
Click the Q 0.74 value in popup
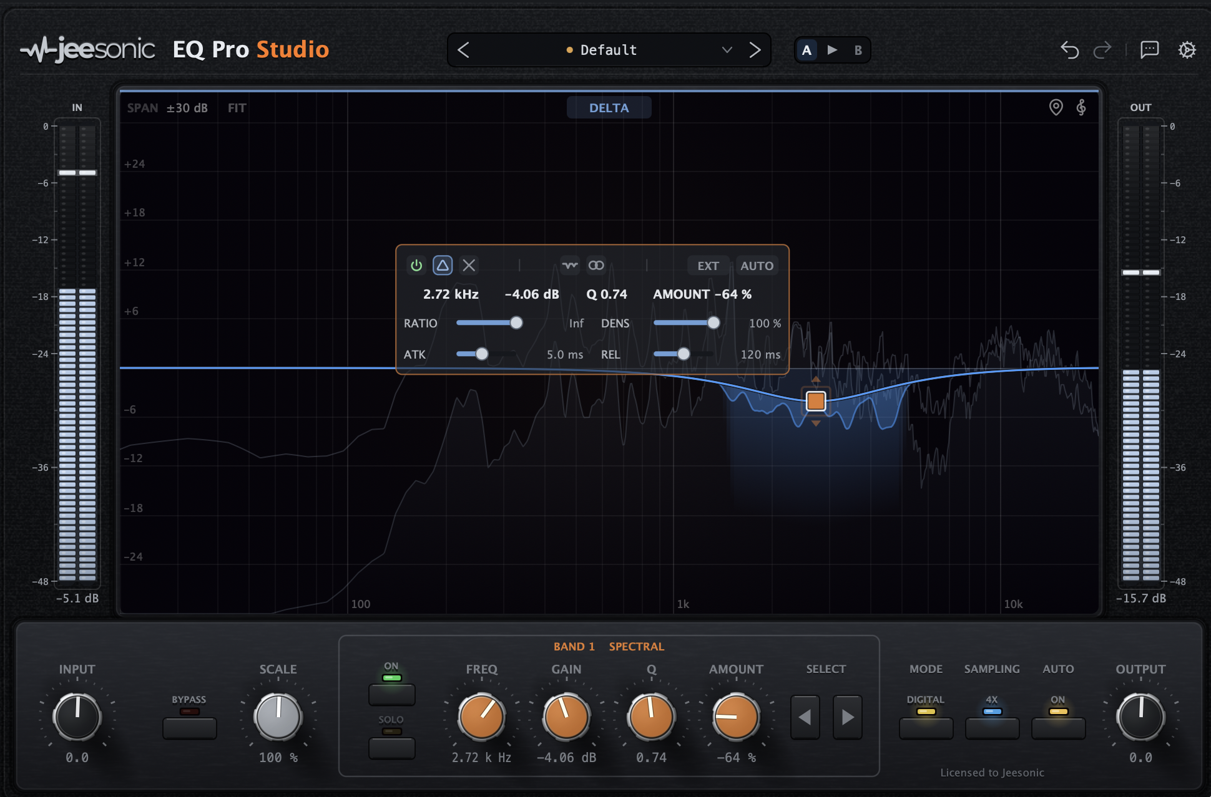607,294
